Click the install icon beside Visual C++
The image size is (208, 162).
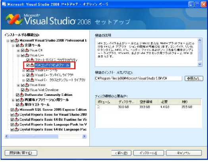coord(27,55)
